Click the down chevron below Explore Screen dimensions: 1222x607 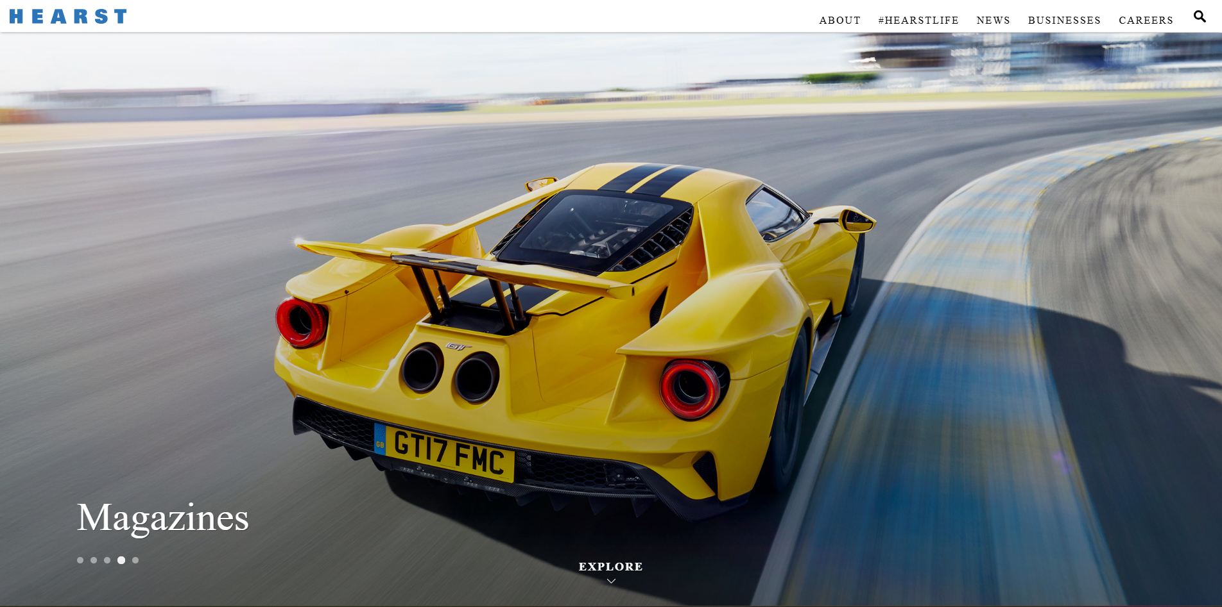click(x=611, y=581)
